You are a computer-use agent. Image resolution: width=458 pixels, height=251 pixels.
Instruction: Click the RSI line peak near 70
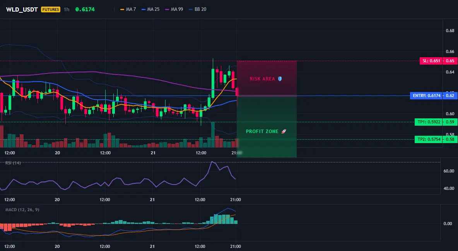212,162
